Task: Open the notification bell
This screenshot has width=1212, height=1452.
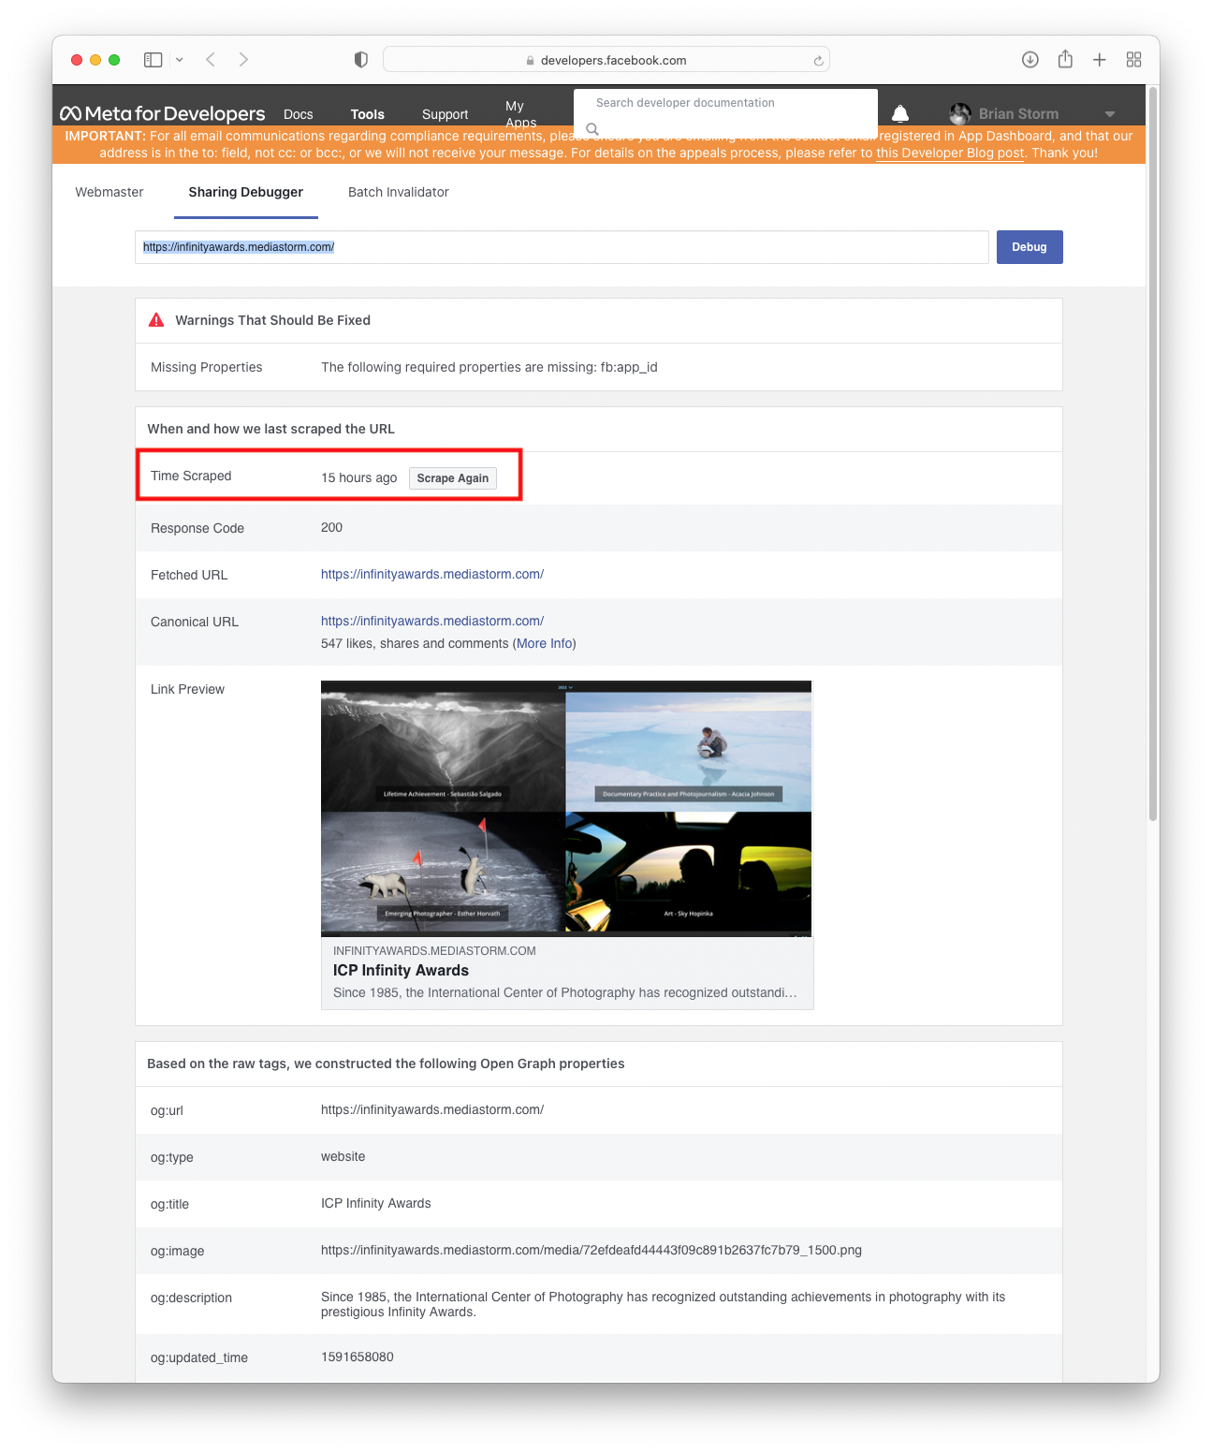Action: [x=900, y=112]
